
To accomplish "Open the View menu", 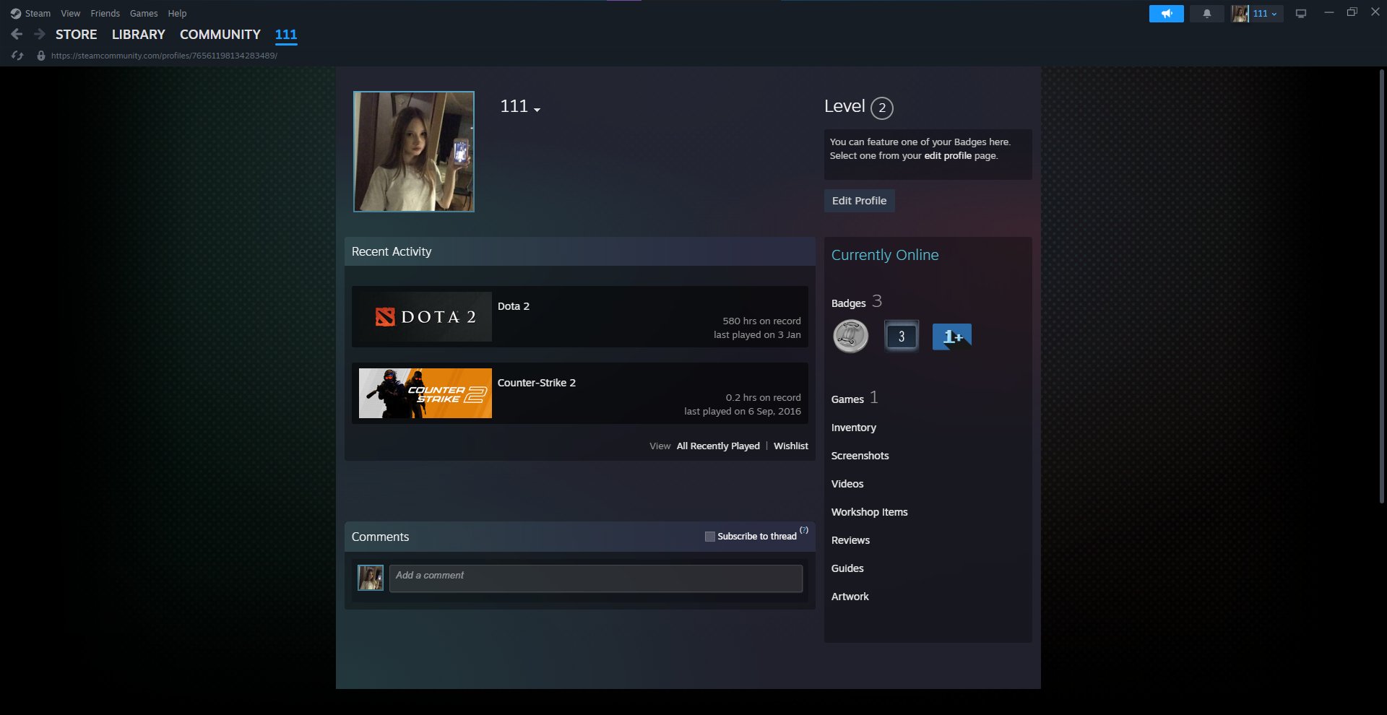I will point(71,14).
